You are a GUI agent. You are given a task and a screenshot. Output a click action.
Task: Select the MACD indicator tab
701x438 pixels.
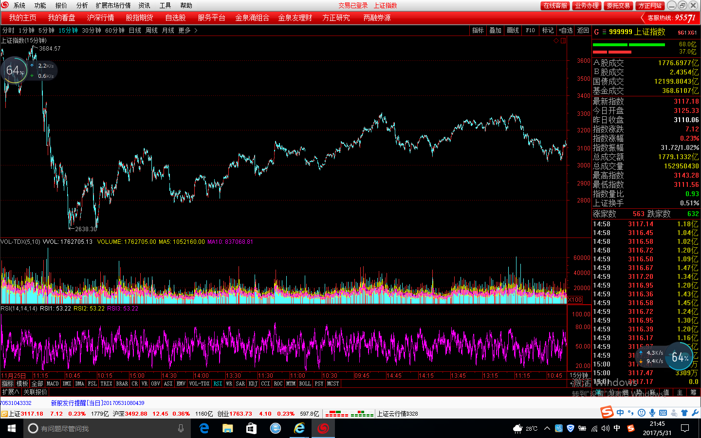53,383
